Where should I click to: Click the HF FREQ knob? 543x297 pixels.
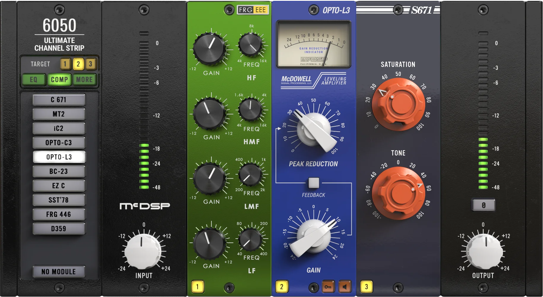pos(251,45)
